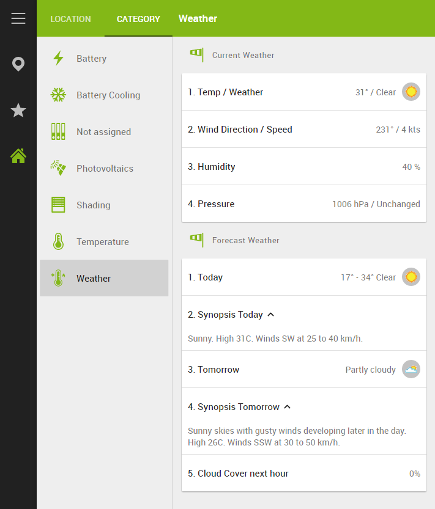The height and width of the screenshot is (509, 435).
Task: Open the hamburger menu
Action: click(x=18, y=18)
